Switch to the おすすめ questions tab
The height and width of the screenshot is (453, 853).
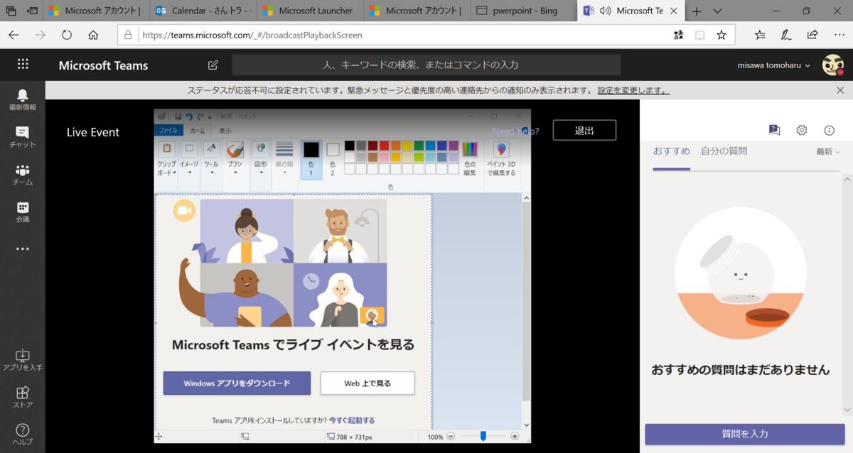pyautogui.click(x=672, y=151)
